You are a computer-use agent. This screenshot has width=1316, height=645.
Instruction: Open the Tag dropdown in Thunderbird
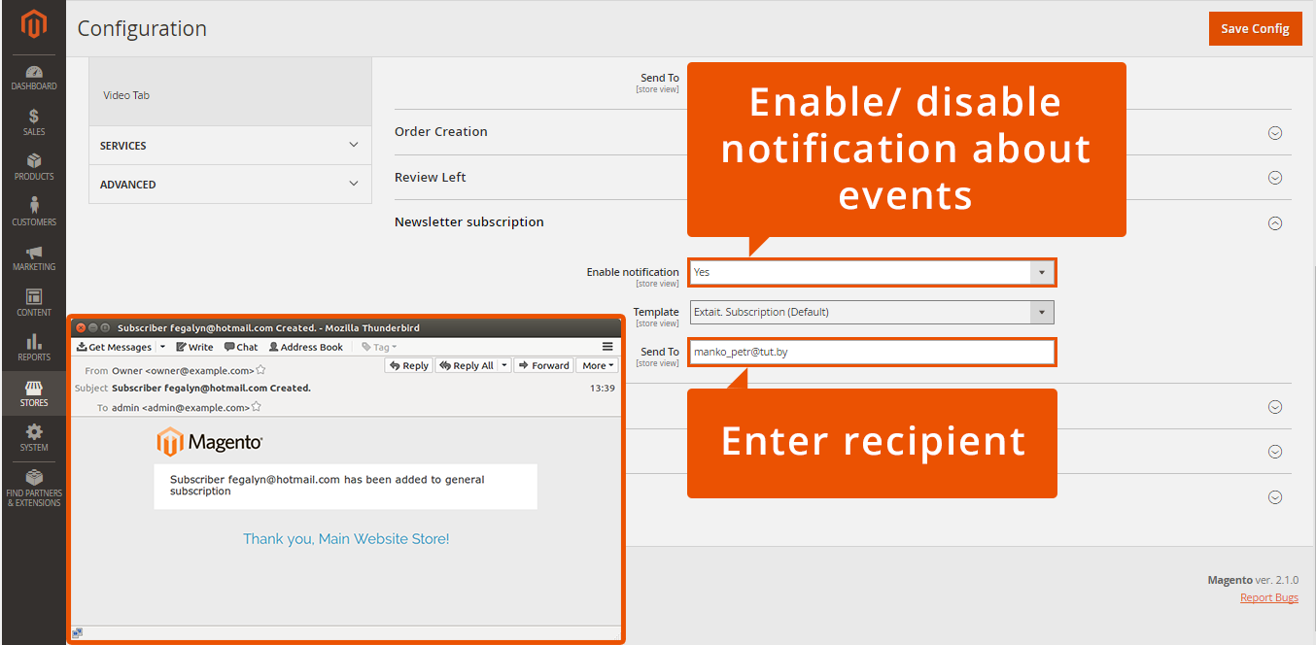click(x=379, y=347)
